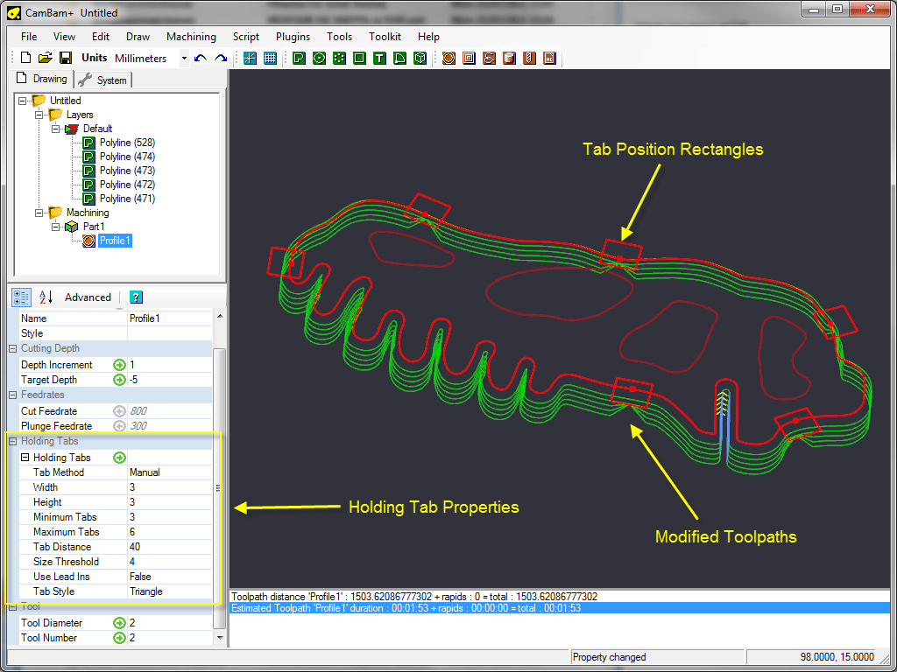This screenshot has width=897, height=672.
Task: Open the Units dropdown showing Millimeters
Action: click(184, 59)
